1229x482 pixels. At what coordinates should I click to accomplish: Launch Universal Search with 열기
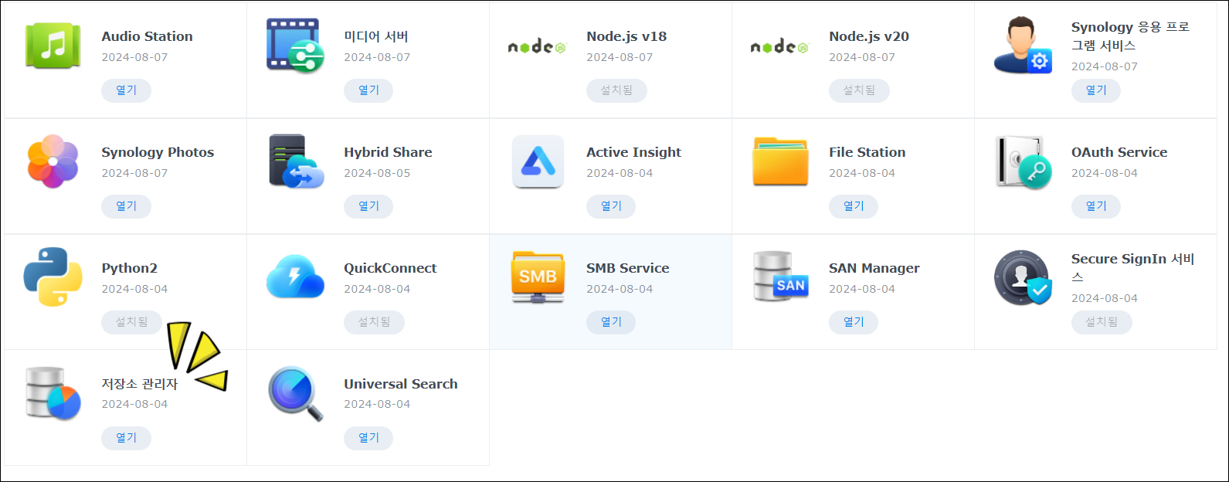pos(368,438)
